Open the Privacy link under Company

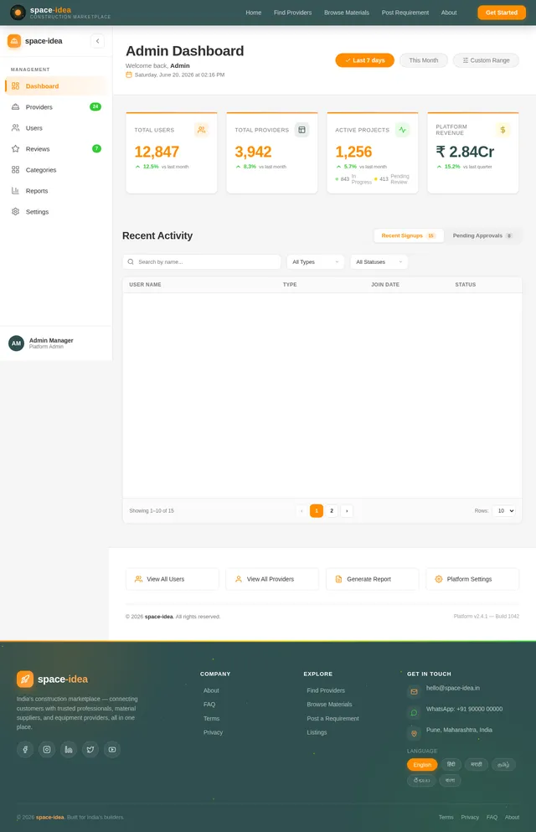click(x=213, y=732)
